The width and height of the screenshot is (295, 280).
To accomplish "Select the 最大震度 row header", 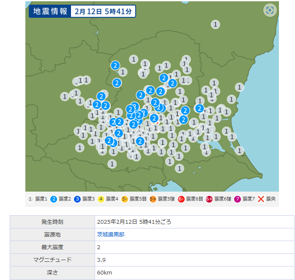I will pos(52,247).
